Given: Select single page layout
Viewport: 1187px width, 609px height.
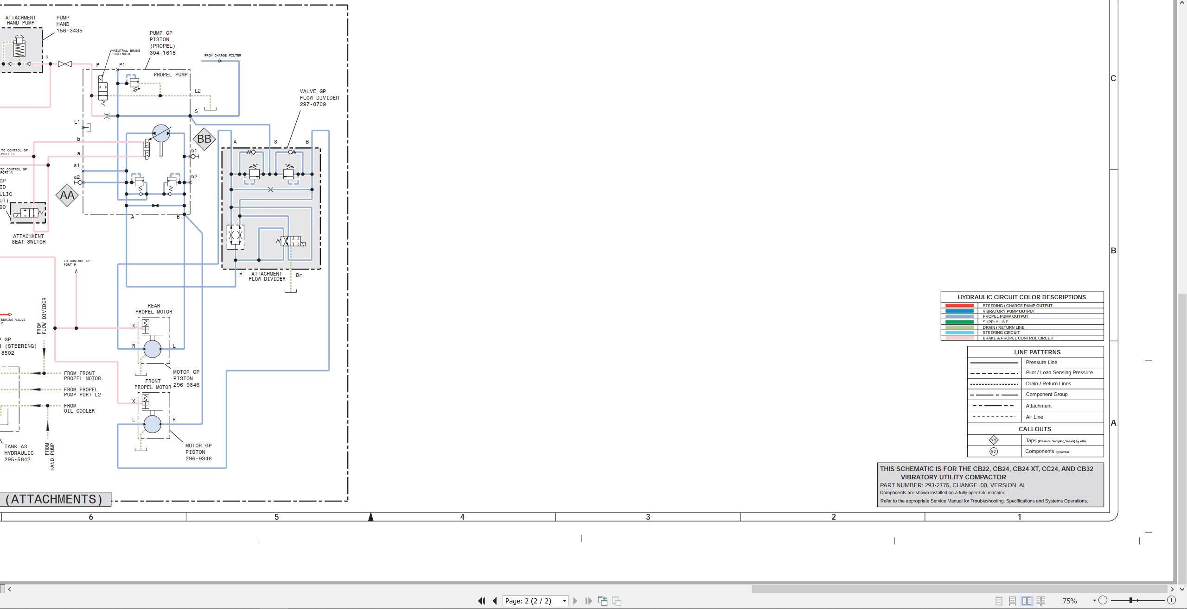Looking at the screenshot, I should tap(999, 601).
